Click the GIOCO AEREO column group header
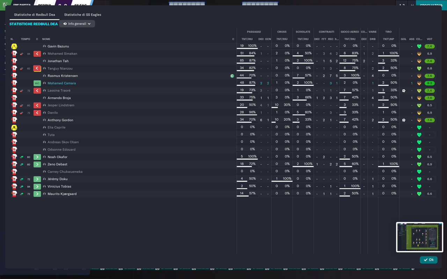This screenshot has height=279, width=447. point(350,32)
